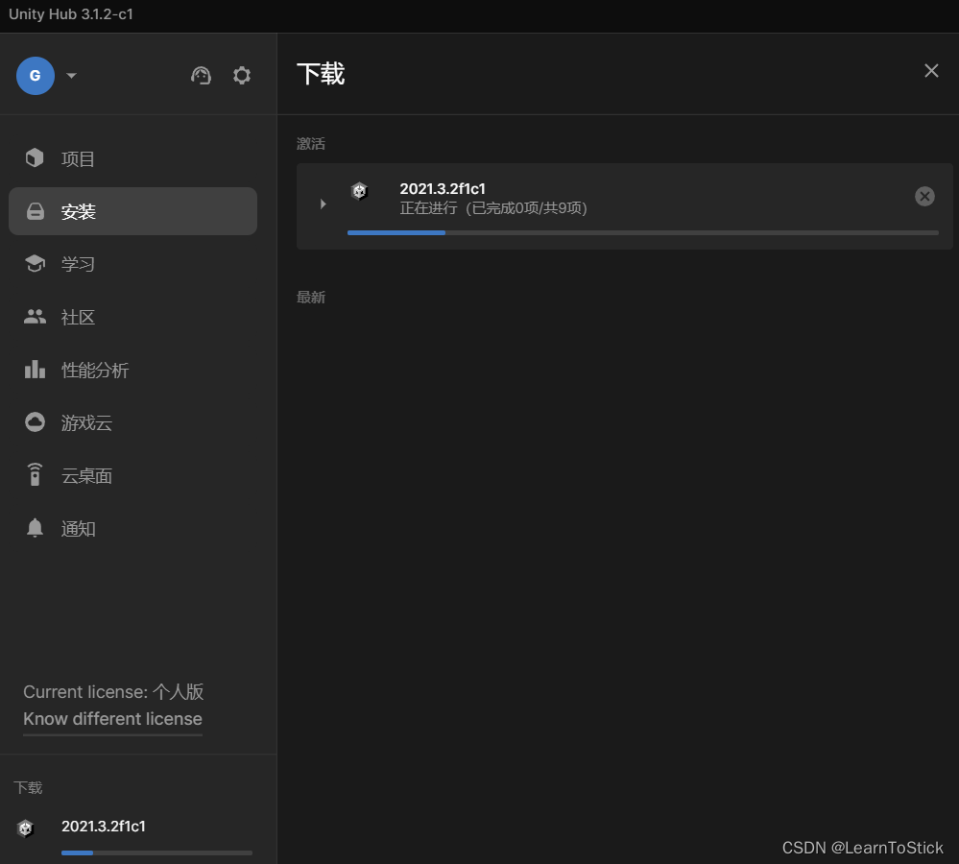Viewport: 959px width, 864px height.
Task: Click the 学习 graduation cap icon
Action: click(35, 264)
